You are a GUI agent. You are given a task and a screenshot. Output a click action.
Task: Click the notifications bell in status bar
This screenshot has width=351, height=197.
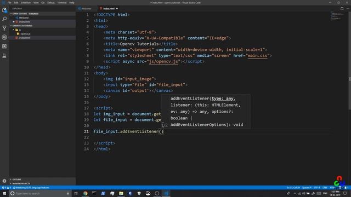tap(346, 188)
